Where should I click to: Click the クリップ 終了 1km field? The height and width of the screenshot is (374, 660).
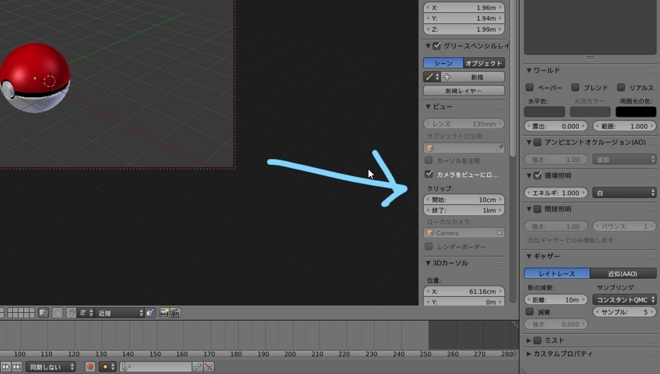464,210
